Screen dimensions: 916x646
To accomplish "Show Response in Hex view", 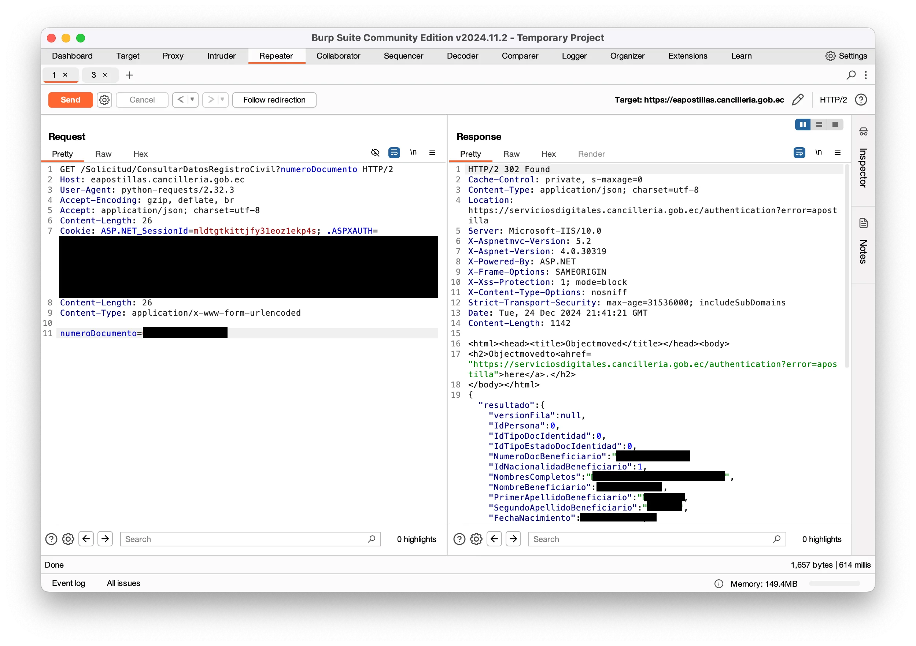I will point(549,154).
